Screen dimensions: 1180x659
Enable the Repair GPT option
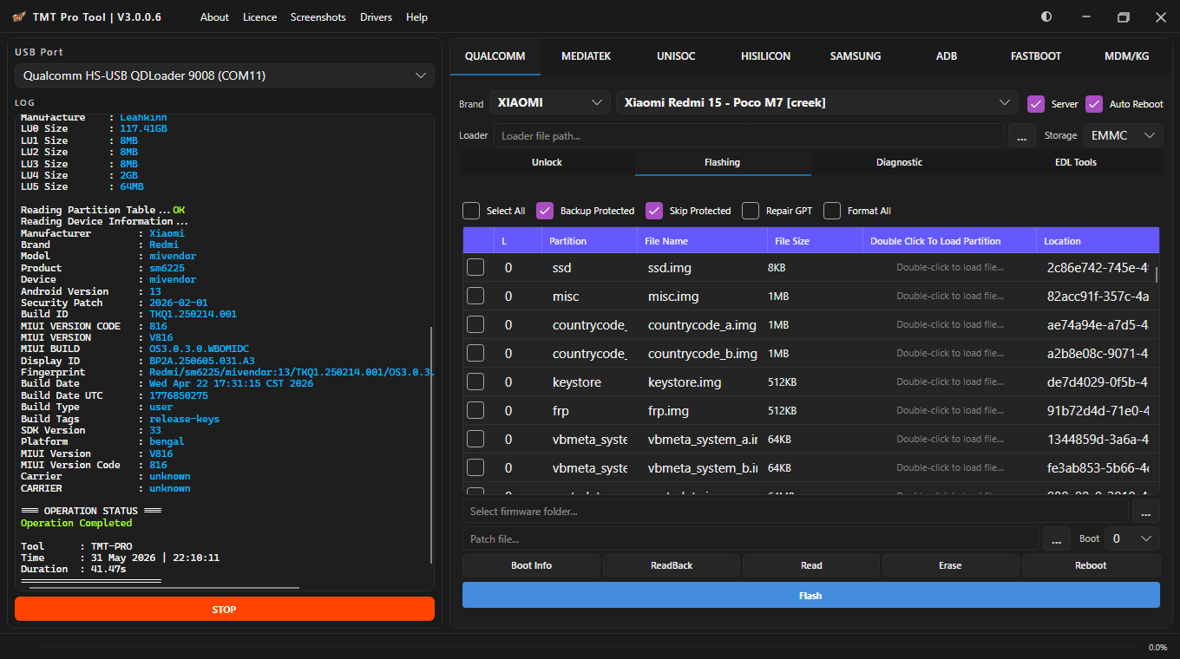point(751,211)
